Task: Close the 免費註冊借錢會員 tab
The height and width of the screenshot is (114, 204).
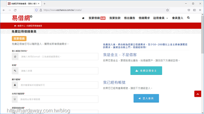Action: pyautogui.click(x=39, y=3)
